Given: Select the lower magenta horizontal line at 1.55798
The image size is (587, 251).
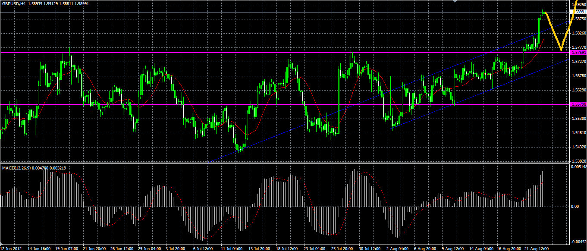Looking at the screenshot, I should point(285,104).
